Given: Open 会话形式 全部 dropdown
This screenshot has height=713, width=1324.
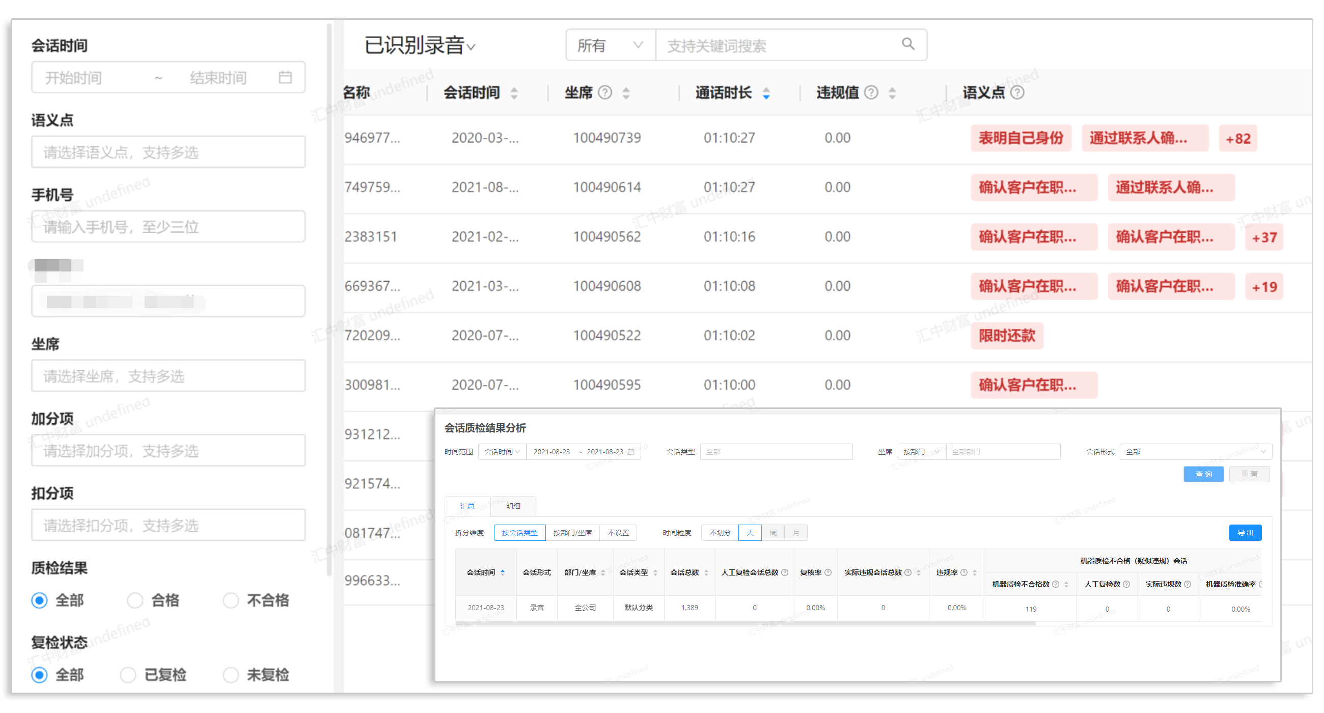Looking at the screenshot, I should click(1196, 452).
